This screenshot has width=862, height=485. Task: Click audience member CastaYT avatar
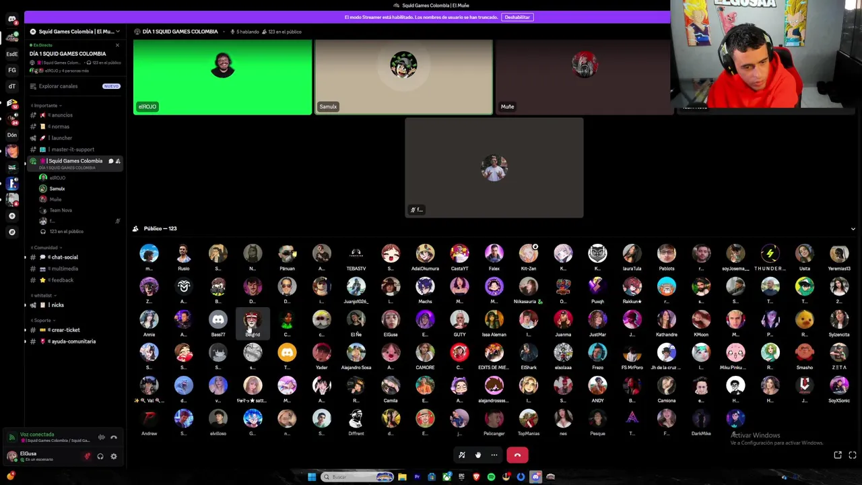(x=459, y=254)
